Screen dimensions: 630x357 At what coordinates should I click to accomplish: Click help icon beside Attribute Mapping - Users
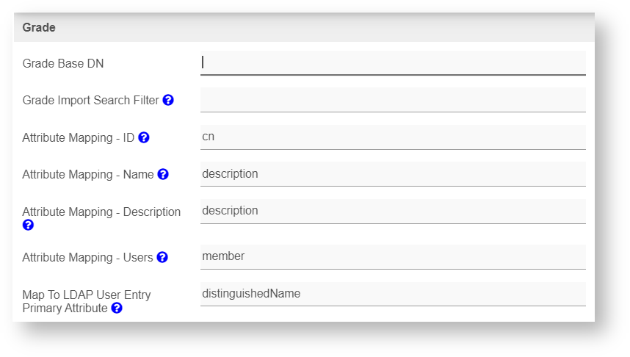[x=162, y=257]
